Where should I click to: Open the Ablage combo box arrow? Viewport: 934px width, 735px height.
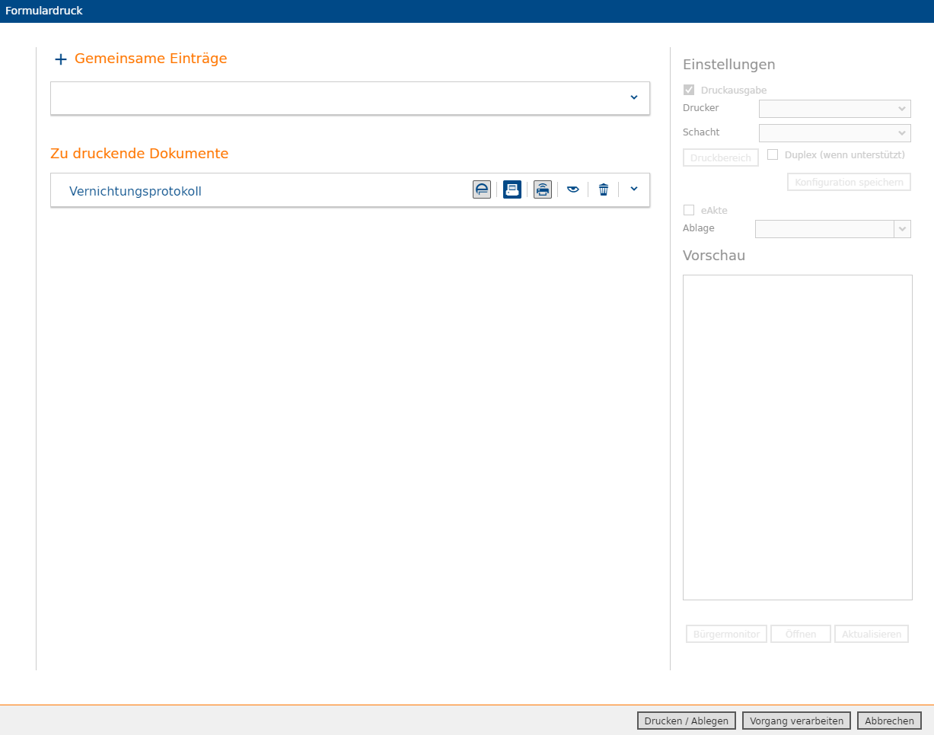(x=902, y=229)
